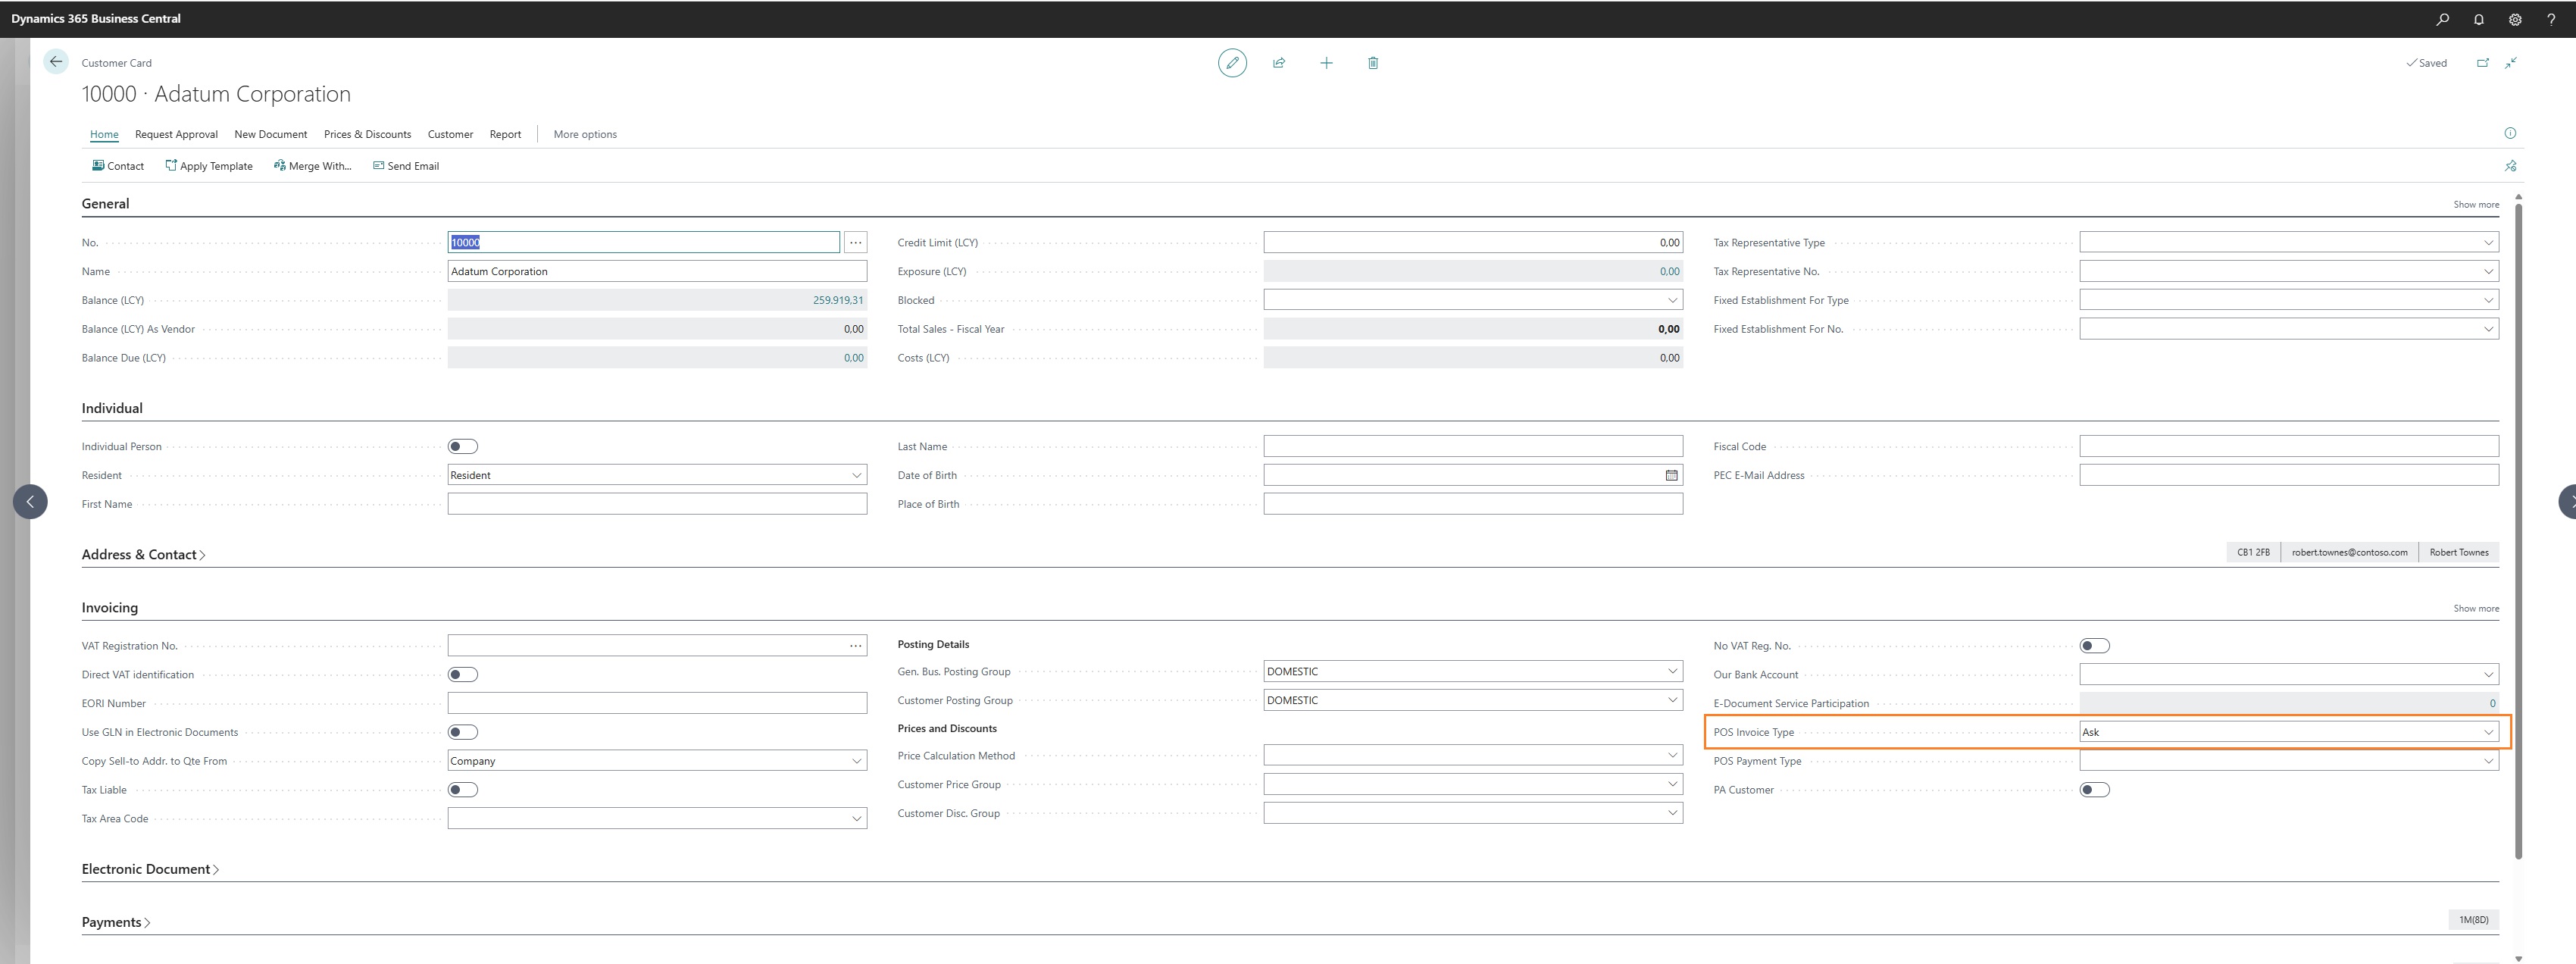The width and height of the screenshot is (2576, 964).
Task: Click the edit pencil icon
Action: click(x=1232, y=63)
